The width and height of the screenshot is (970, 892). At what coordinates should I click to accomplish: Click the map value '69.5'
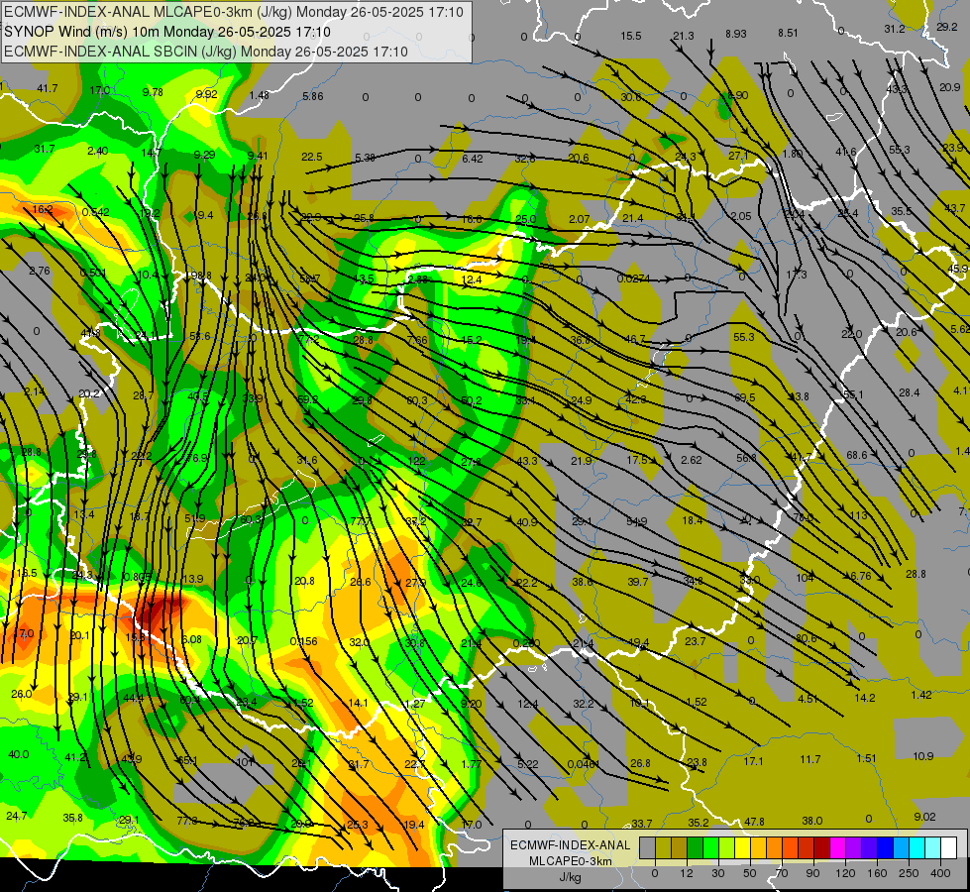[x=745, y=398]
